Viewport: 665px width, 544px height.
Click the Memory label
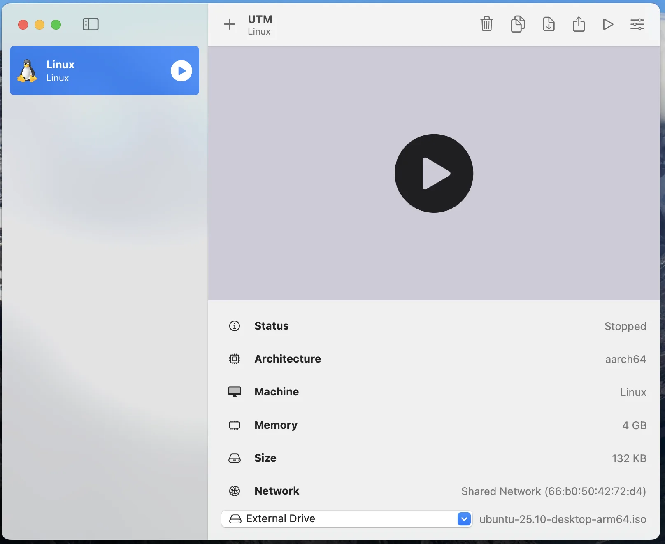click(276, 425)
